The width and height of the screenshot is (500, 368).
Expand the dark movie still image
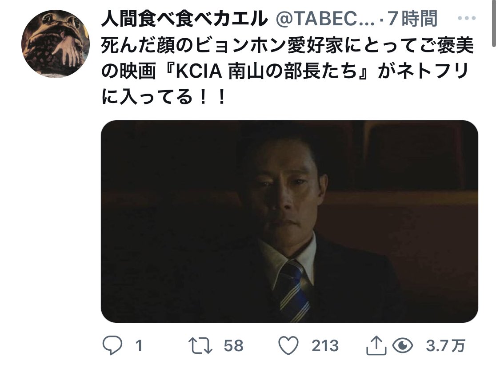pos(289,222)
